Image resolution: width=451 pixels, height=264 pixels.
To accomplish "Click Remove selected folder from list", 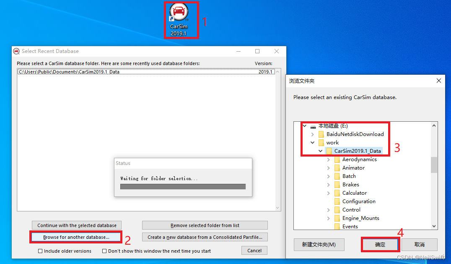I will [x=205, y=225].
